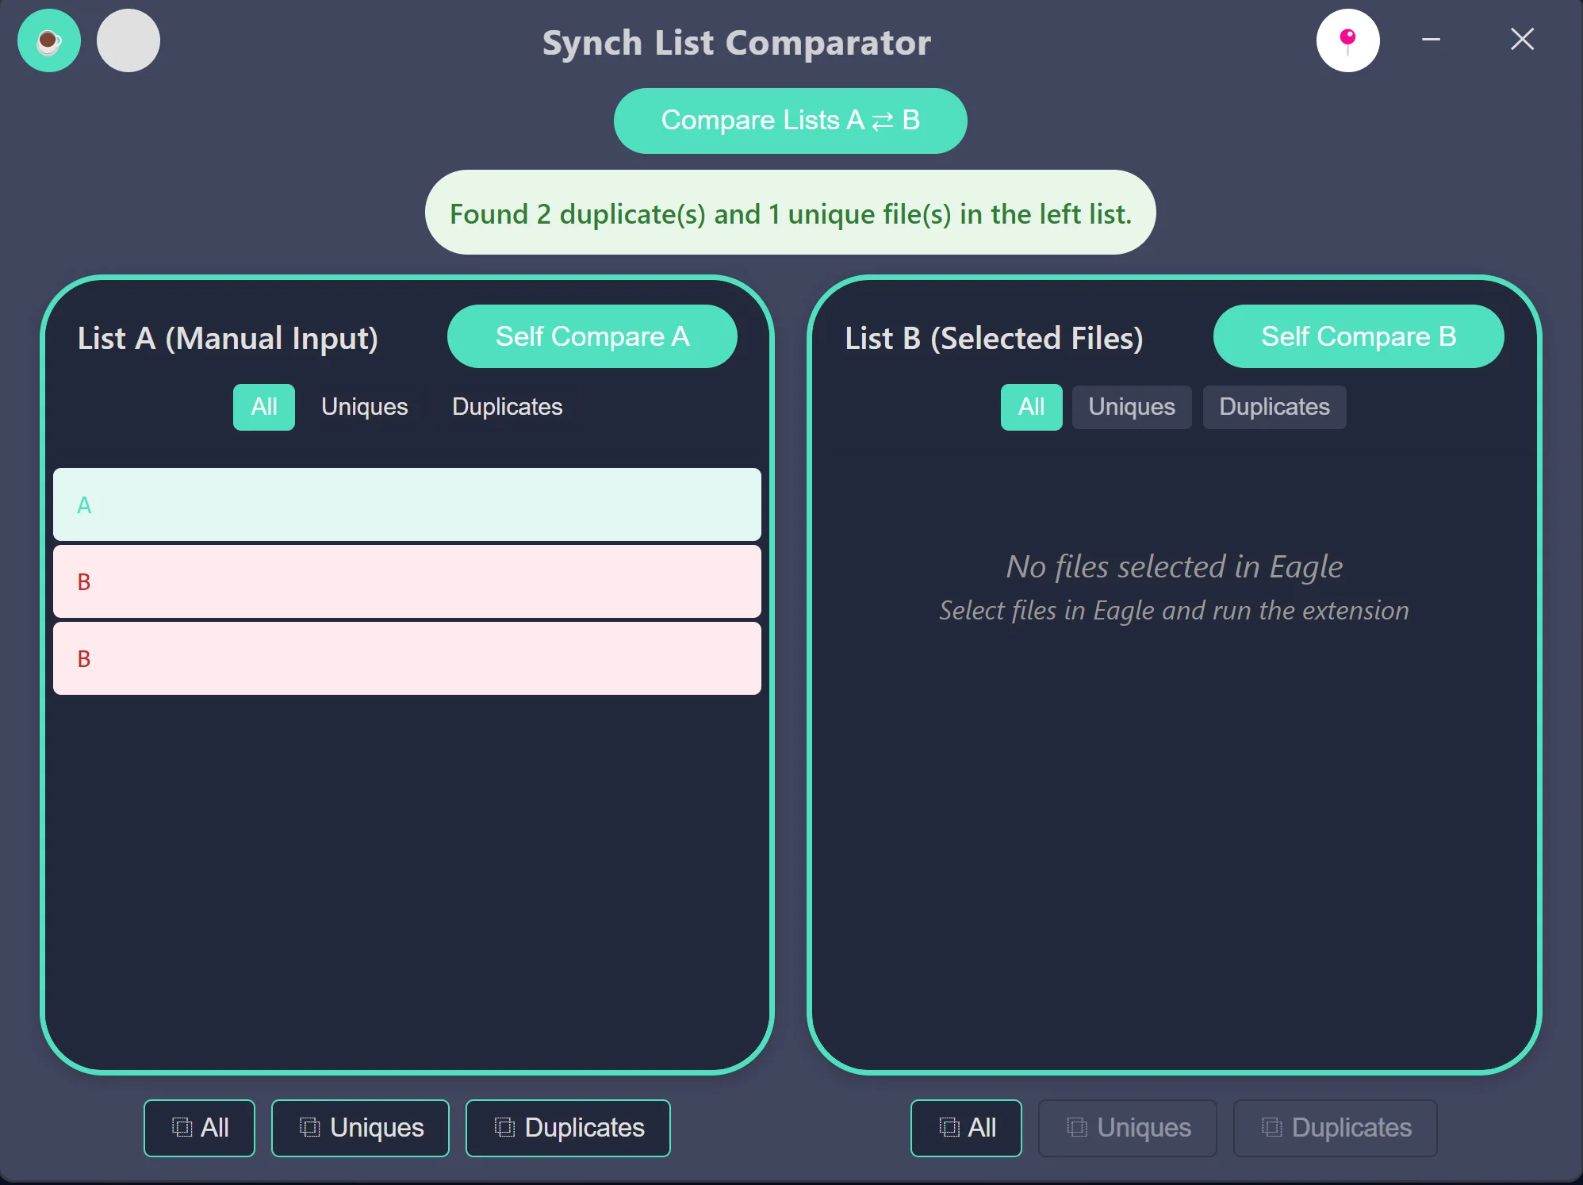
Task: Close the Synch List Comparator window
Action: click(1521, 40)
